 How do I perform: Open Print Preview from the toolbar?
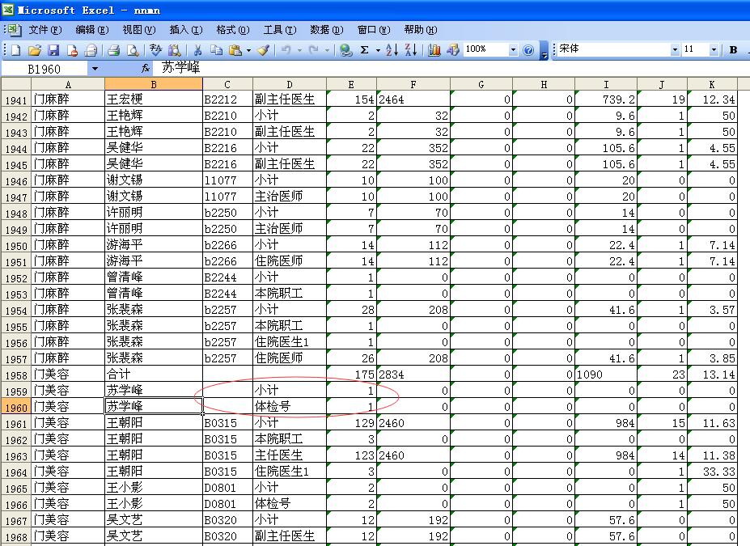pyautogui.click(x=133, y=49)
